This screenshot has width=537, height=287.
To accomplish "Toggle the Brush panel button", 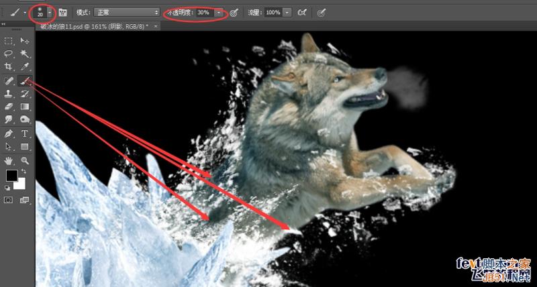I will point(62,13).
